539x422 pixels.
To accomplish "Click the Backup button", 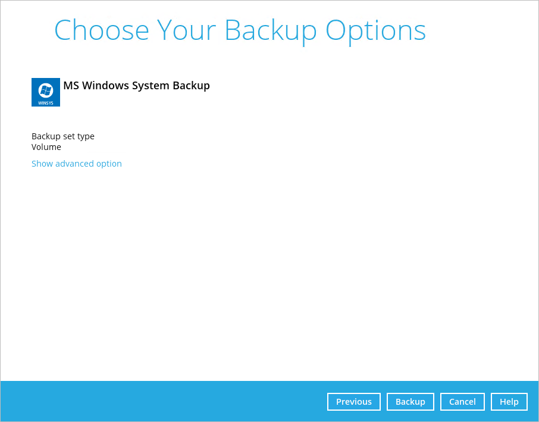I will [x=410, y=401].
